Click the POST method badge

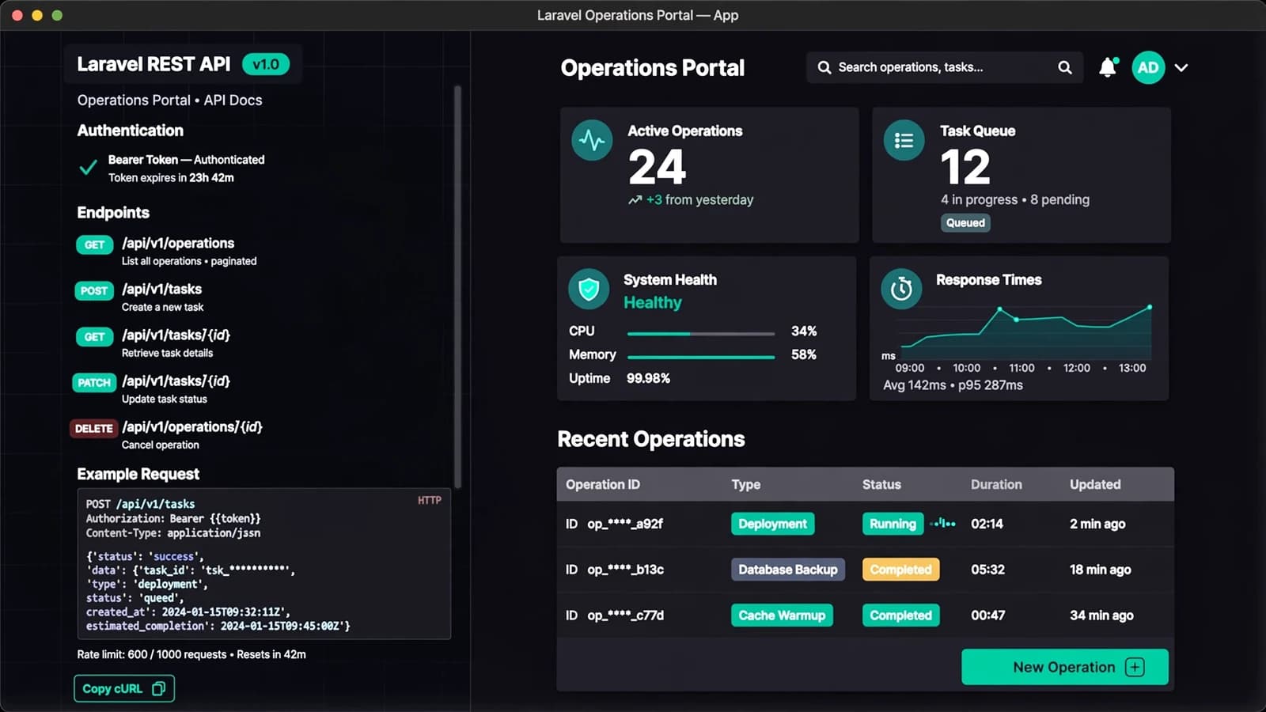click(x=94, y=291)
